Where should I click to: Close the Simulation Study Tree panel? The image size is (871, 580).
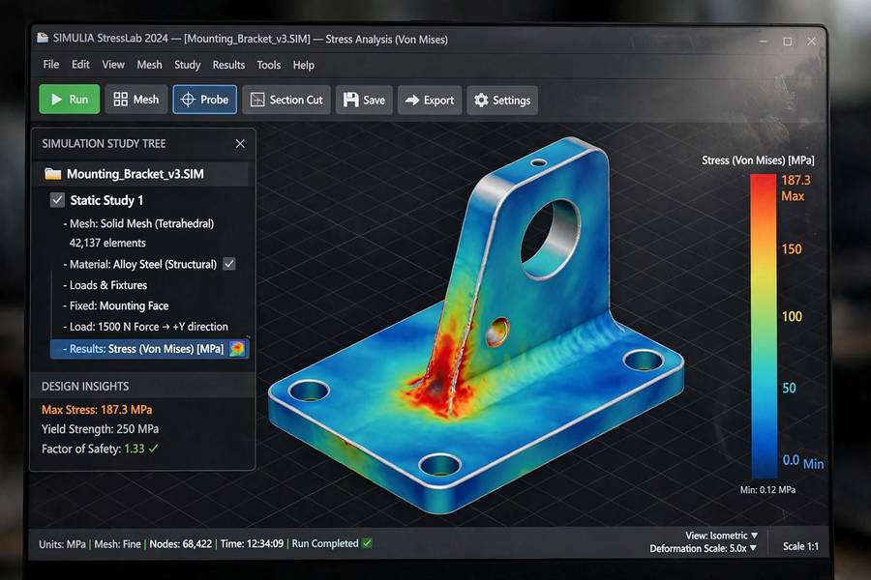(x=240, y=144)
